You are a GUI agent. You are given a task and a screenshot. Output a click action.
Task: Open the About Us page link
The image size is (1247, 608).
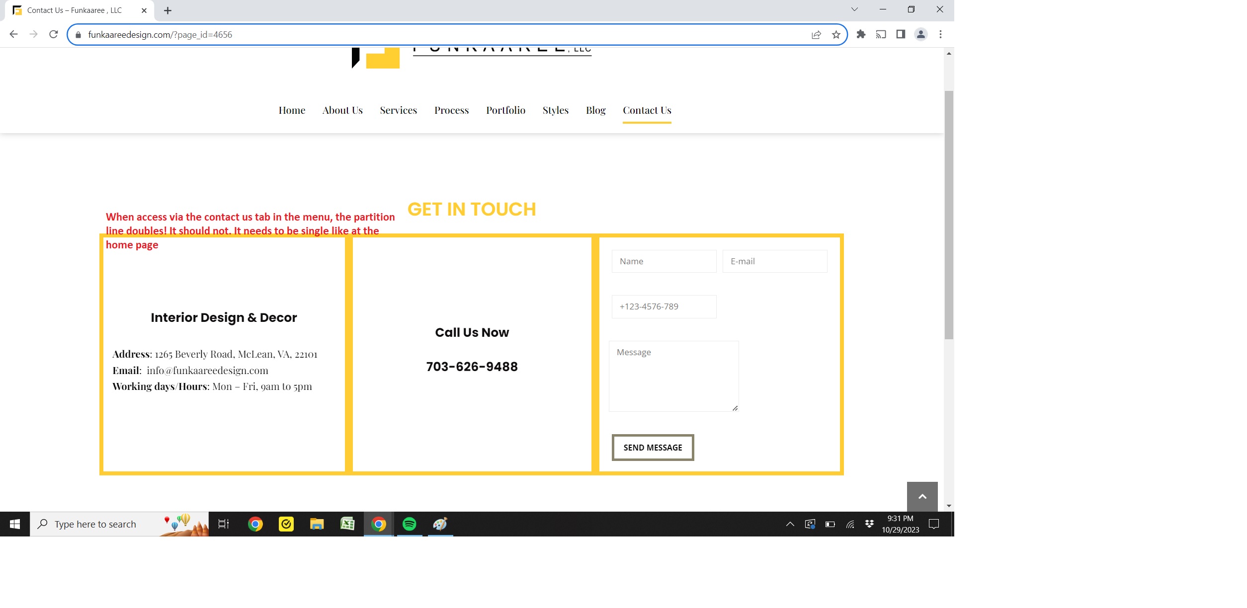pyautogui.click(x=342, y=110)
